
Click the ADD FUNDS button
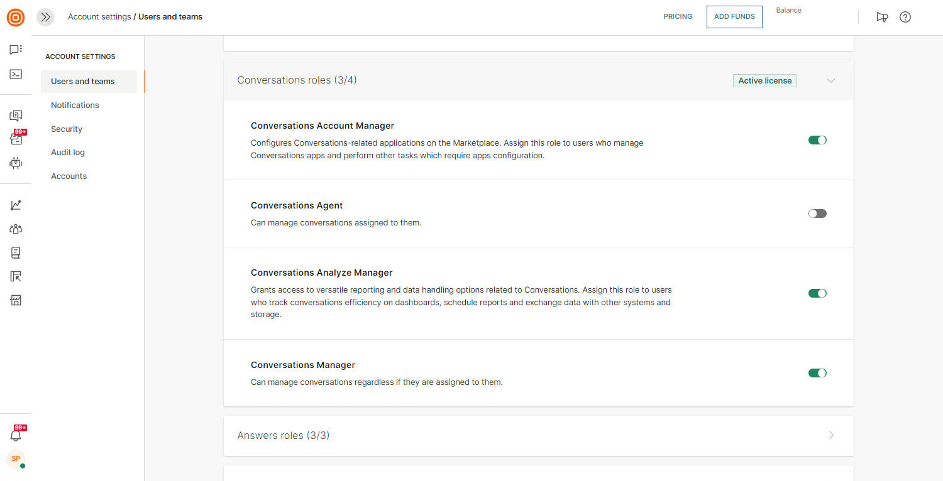pyautogui.click(x=734, y=17)
